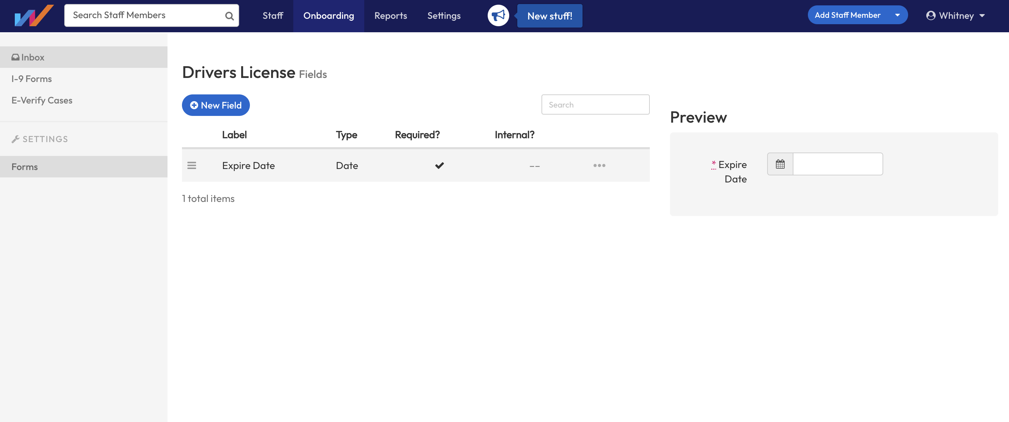
Task: Switch to the Reports tab
Action: click(390, 16)
